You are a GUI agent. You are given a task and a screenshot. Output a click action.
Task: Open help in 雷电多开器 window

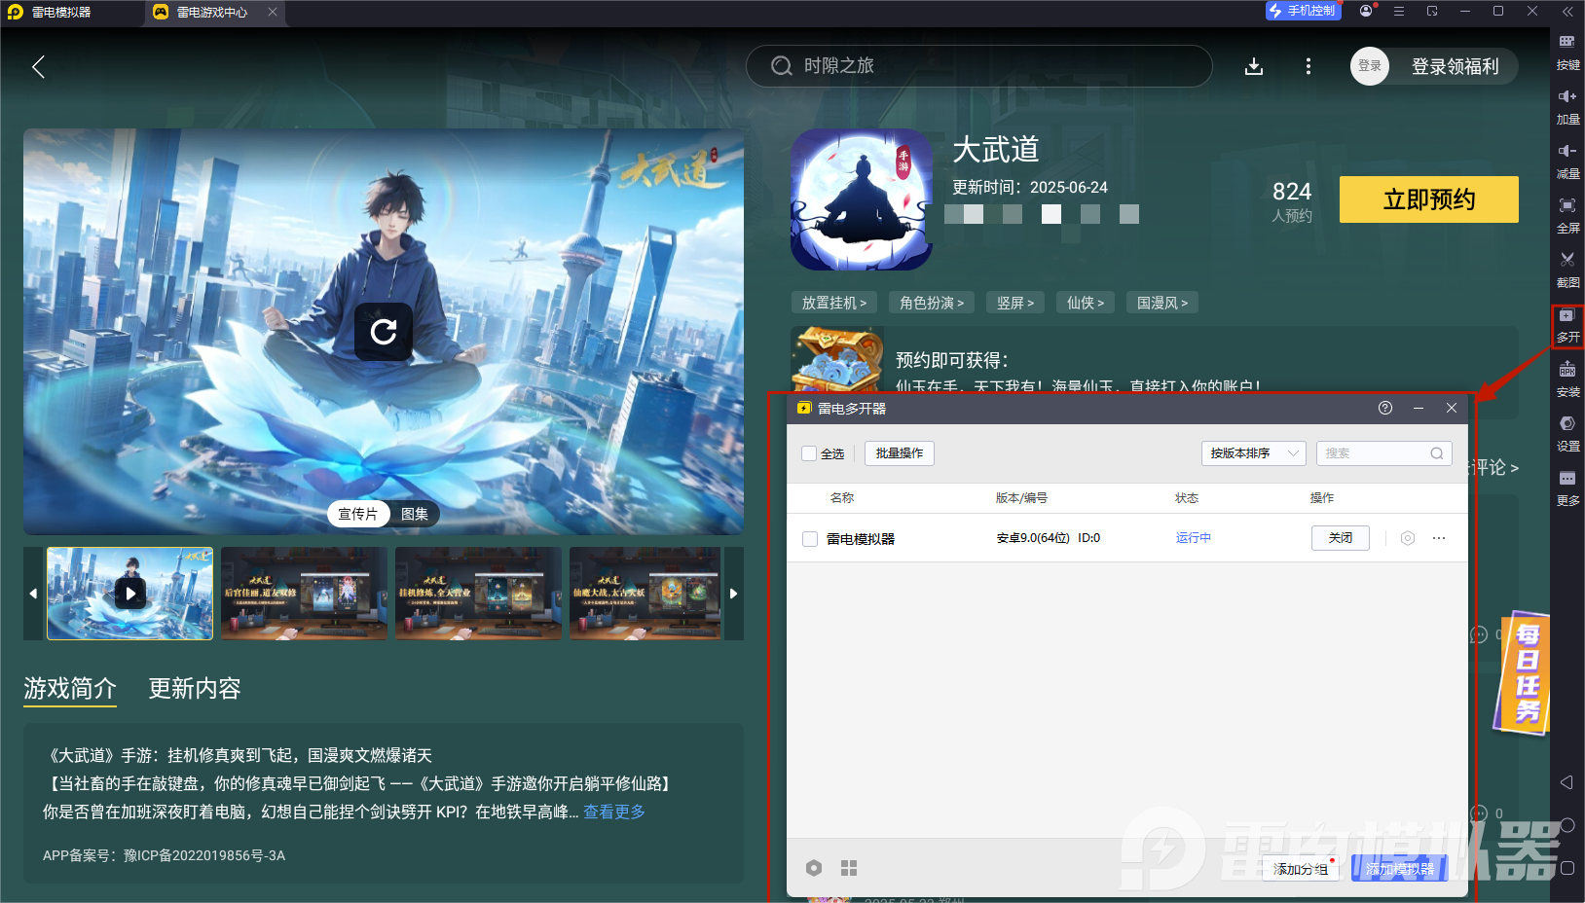click(x=1385, y=408)
